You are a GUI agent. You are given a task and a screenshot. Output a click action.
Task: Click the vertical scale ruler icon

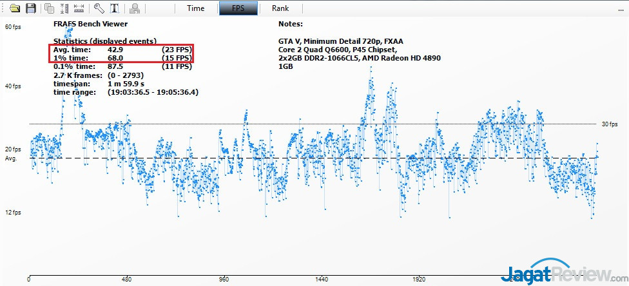point(64,8)
